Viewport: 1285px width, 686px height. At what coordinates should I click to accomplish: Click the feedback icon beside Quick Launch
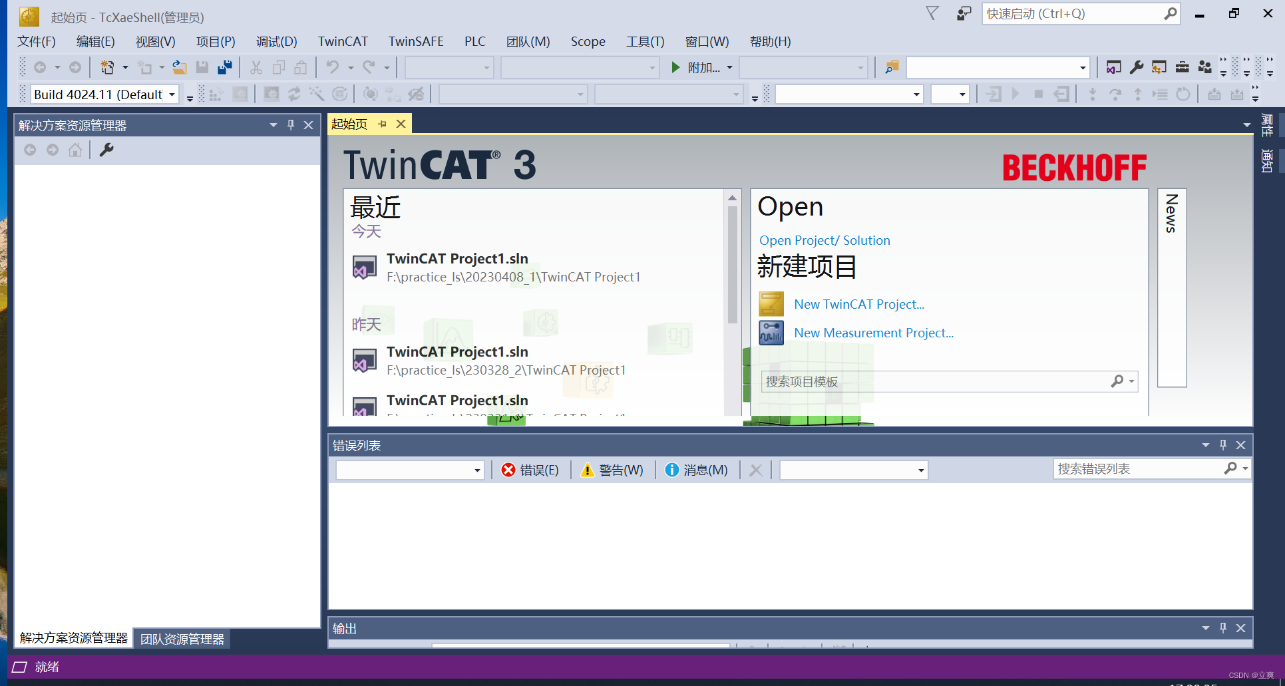964,13
